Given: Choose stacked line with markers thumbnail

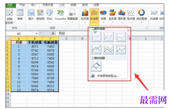Looking at the screenshot, I should (108, 49).
